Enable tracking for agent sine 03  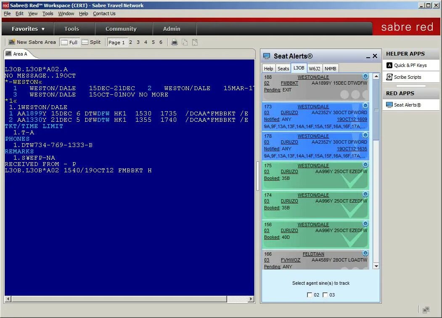click(x=325, y=295)
